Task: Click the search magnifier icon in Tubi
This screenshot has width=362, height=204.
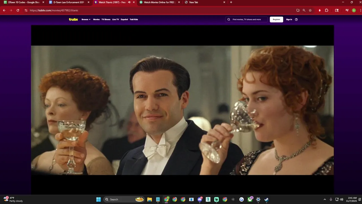Action: point(229,20)
